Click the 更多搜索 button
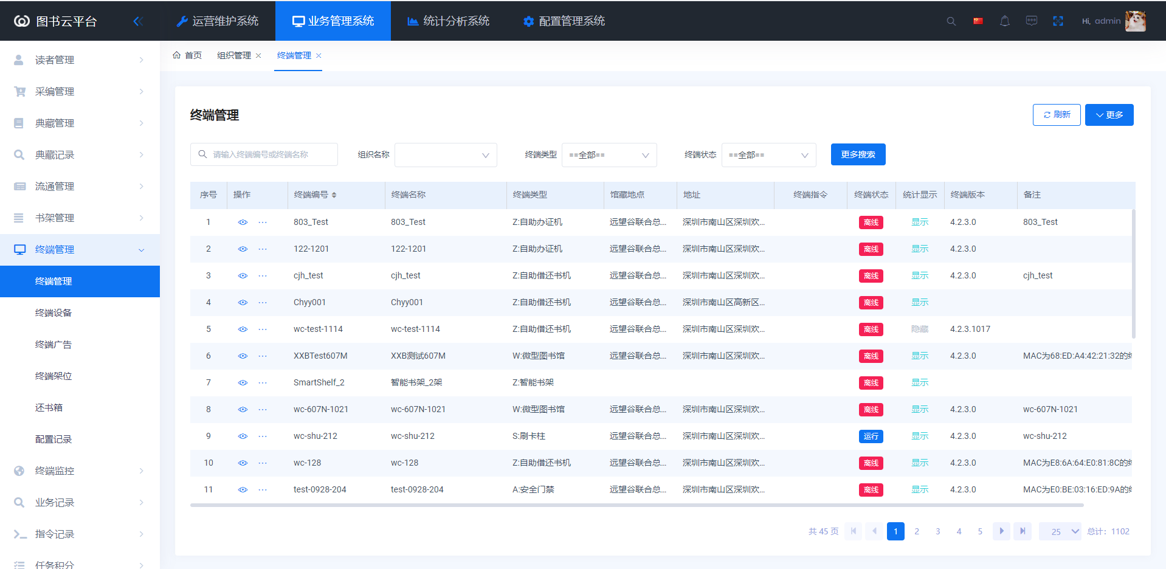 click(x=858, y=154)
